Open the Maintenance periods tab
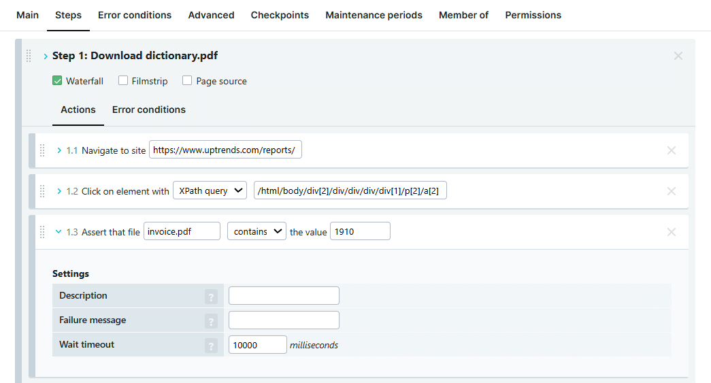 pyautogui.click(x=374, y=15)
